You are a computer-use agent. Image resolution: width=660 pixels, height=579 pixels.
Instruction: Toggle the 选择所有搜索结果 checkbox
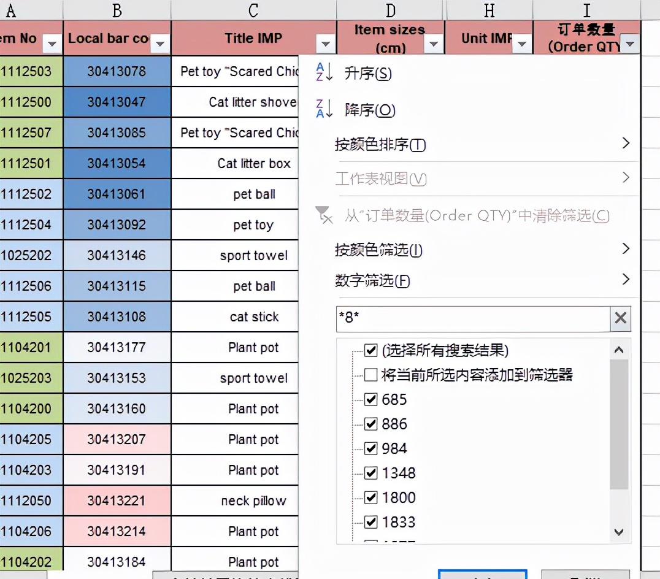pos(371,350)
